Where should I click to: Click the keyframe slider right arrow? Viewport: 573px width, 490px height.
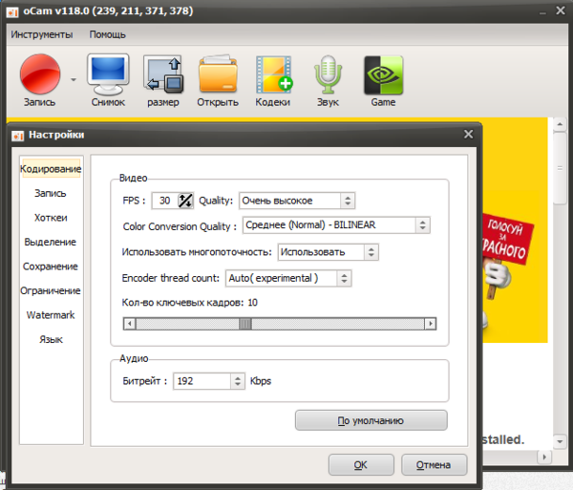tap(430, 324)
